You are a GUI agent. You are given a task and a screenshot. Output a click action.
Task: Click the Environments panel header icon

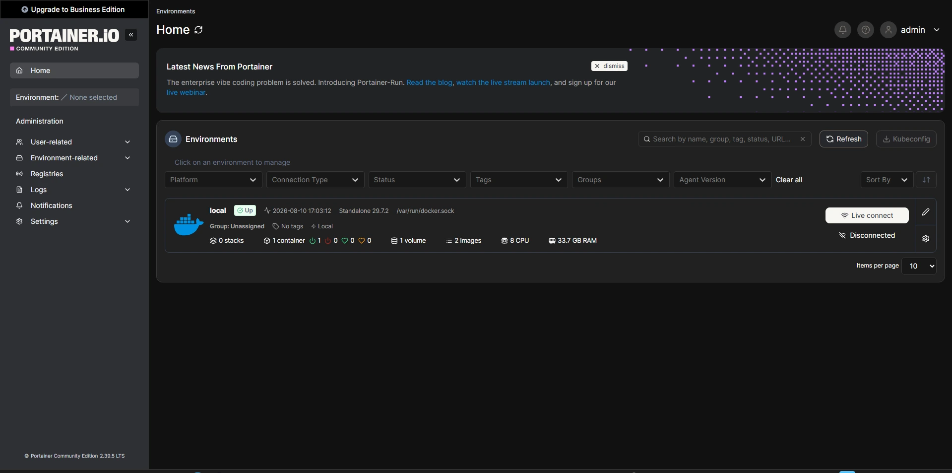point(173,139)
